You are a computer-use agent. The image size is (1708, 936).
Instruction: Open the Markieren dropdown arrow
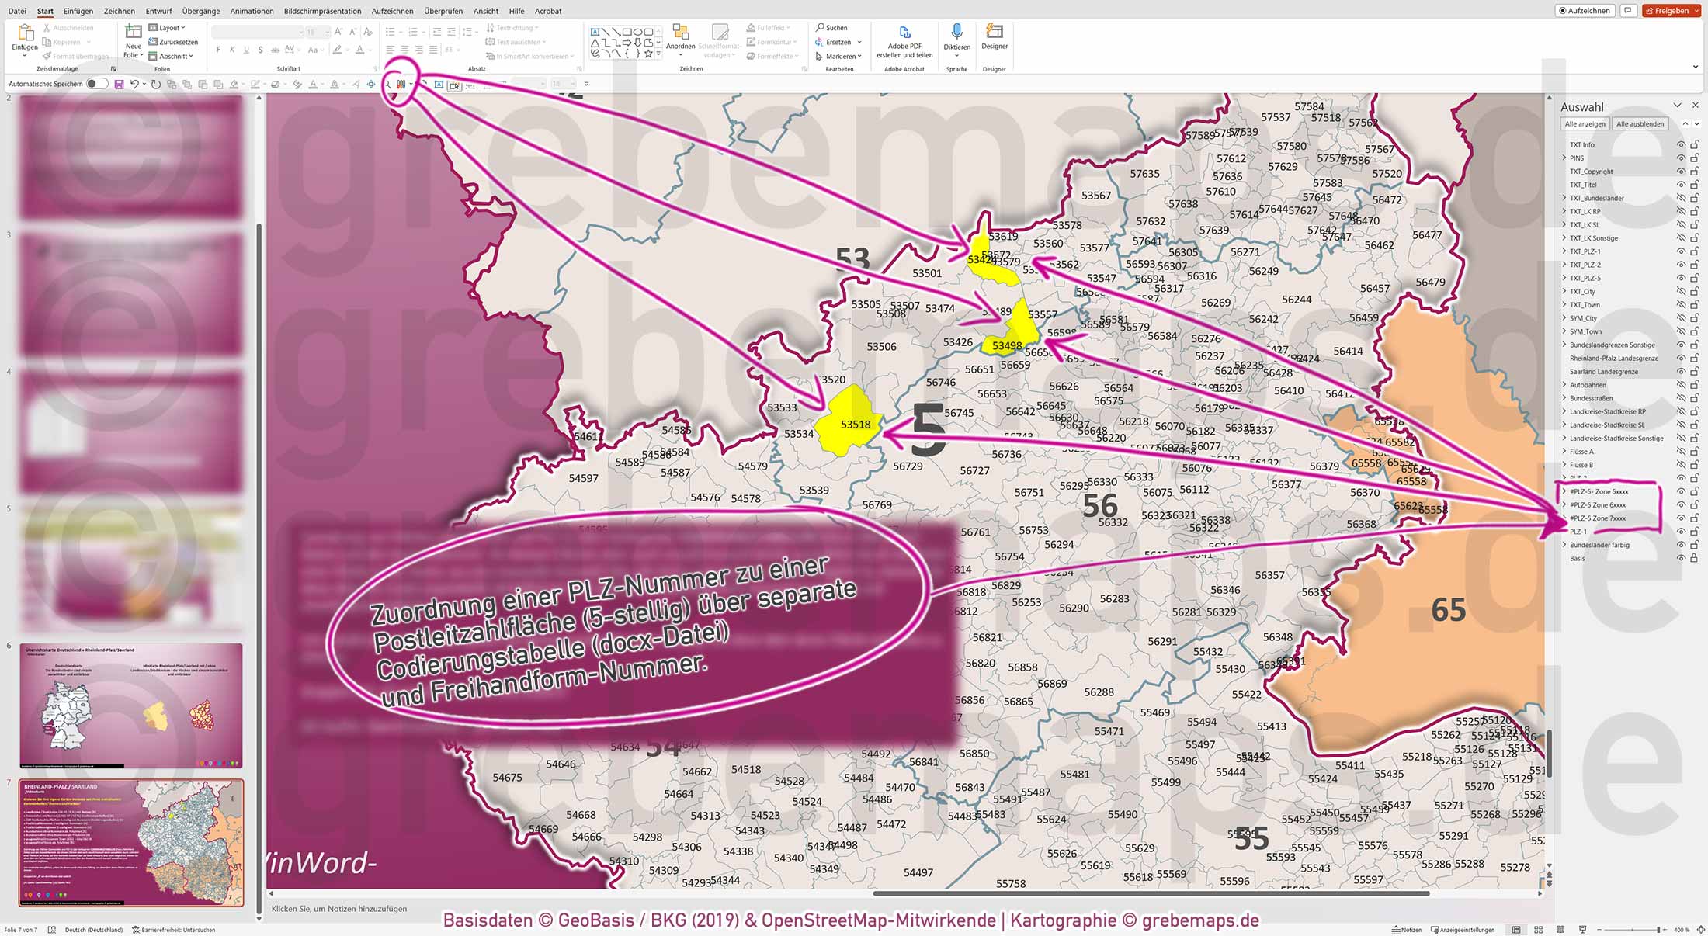coord(859,55)
